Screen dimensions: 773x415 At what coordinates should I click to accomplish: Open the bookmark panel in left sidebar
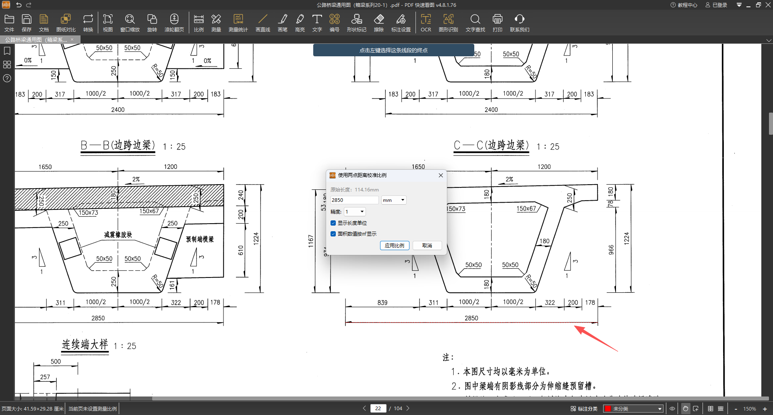(7, 51)
